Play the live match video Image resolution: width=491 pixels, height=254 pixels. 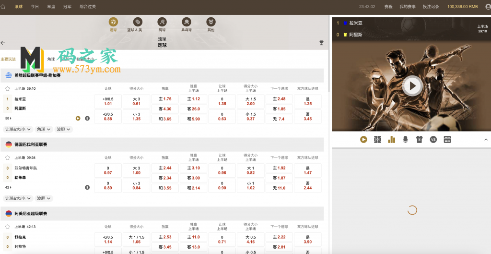coord(411,86)
